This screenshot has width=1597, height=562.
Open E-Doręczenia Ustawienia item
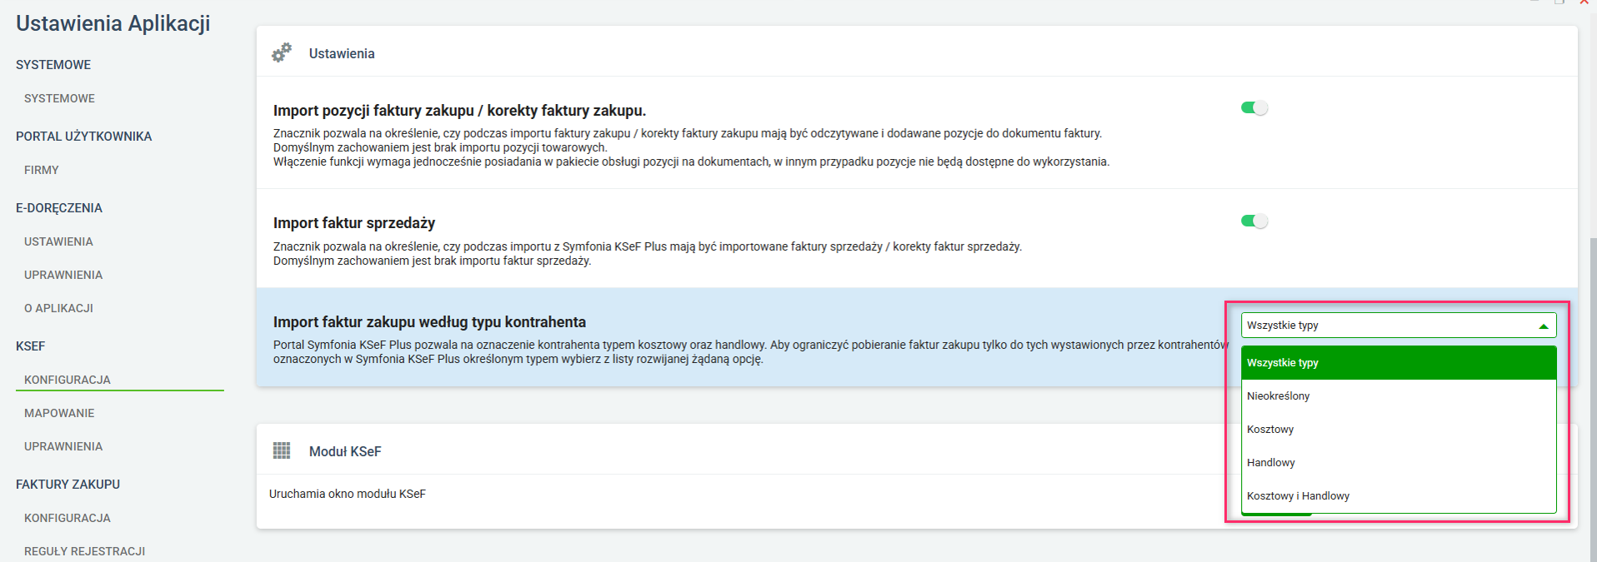[58, 241]
